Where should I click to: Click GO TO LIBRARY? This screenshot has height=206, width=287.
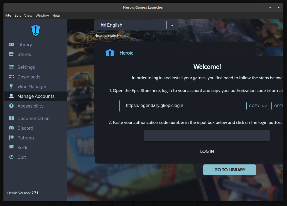point(229,170)
